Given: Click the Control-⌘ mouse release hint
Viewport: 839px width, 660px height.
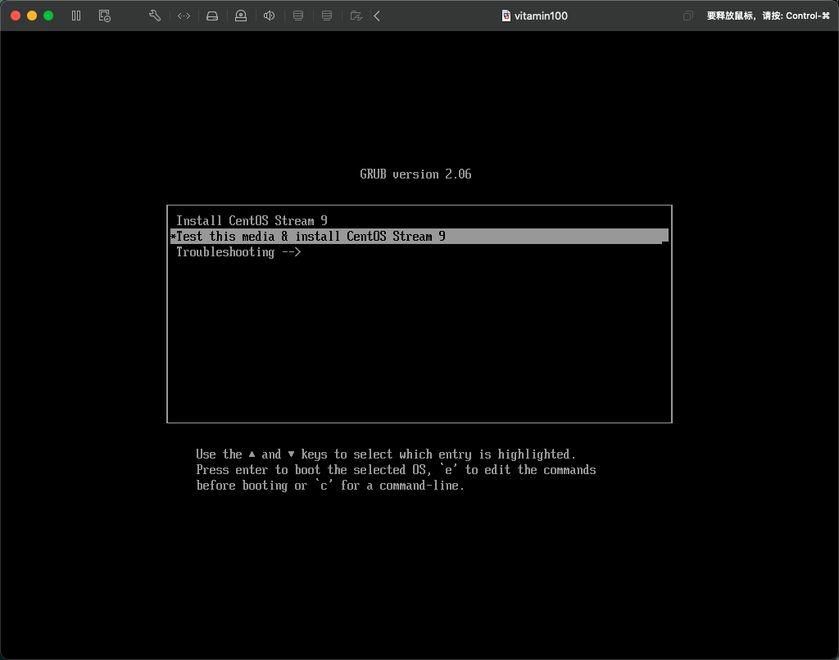Looking at the screenshot, I should (769, 16).
